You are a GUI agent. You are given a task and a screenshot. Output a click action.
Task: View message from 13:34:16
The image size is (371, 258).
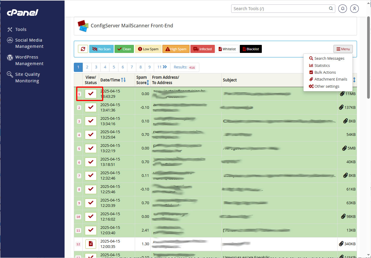91,121
